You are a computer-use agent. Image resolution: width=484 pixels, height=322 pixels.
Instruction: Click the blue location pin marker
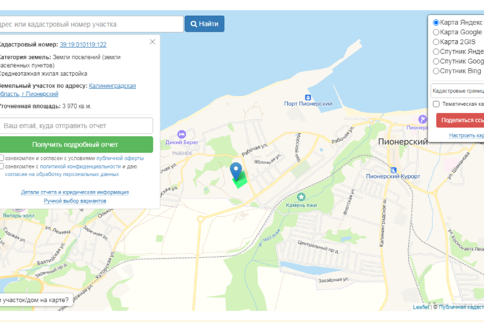pos(236,171)
